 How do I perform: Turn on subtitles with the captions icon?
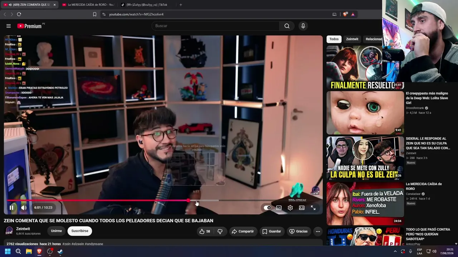point(279,208)
